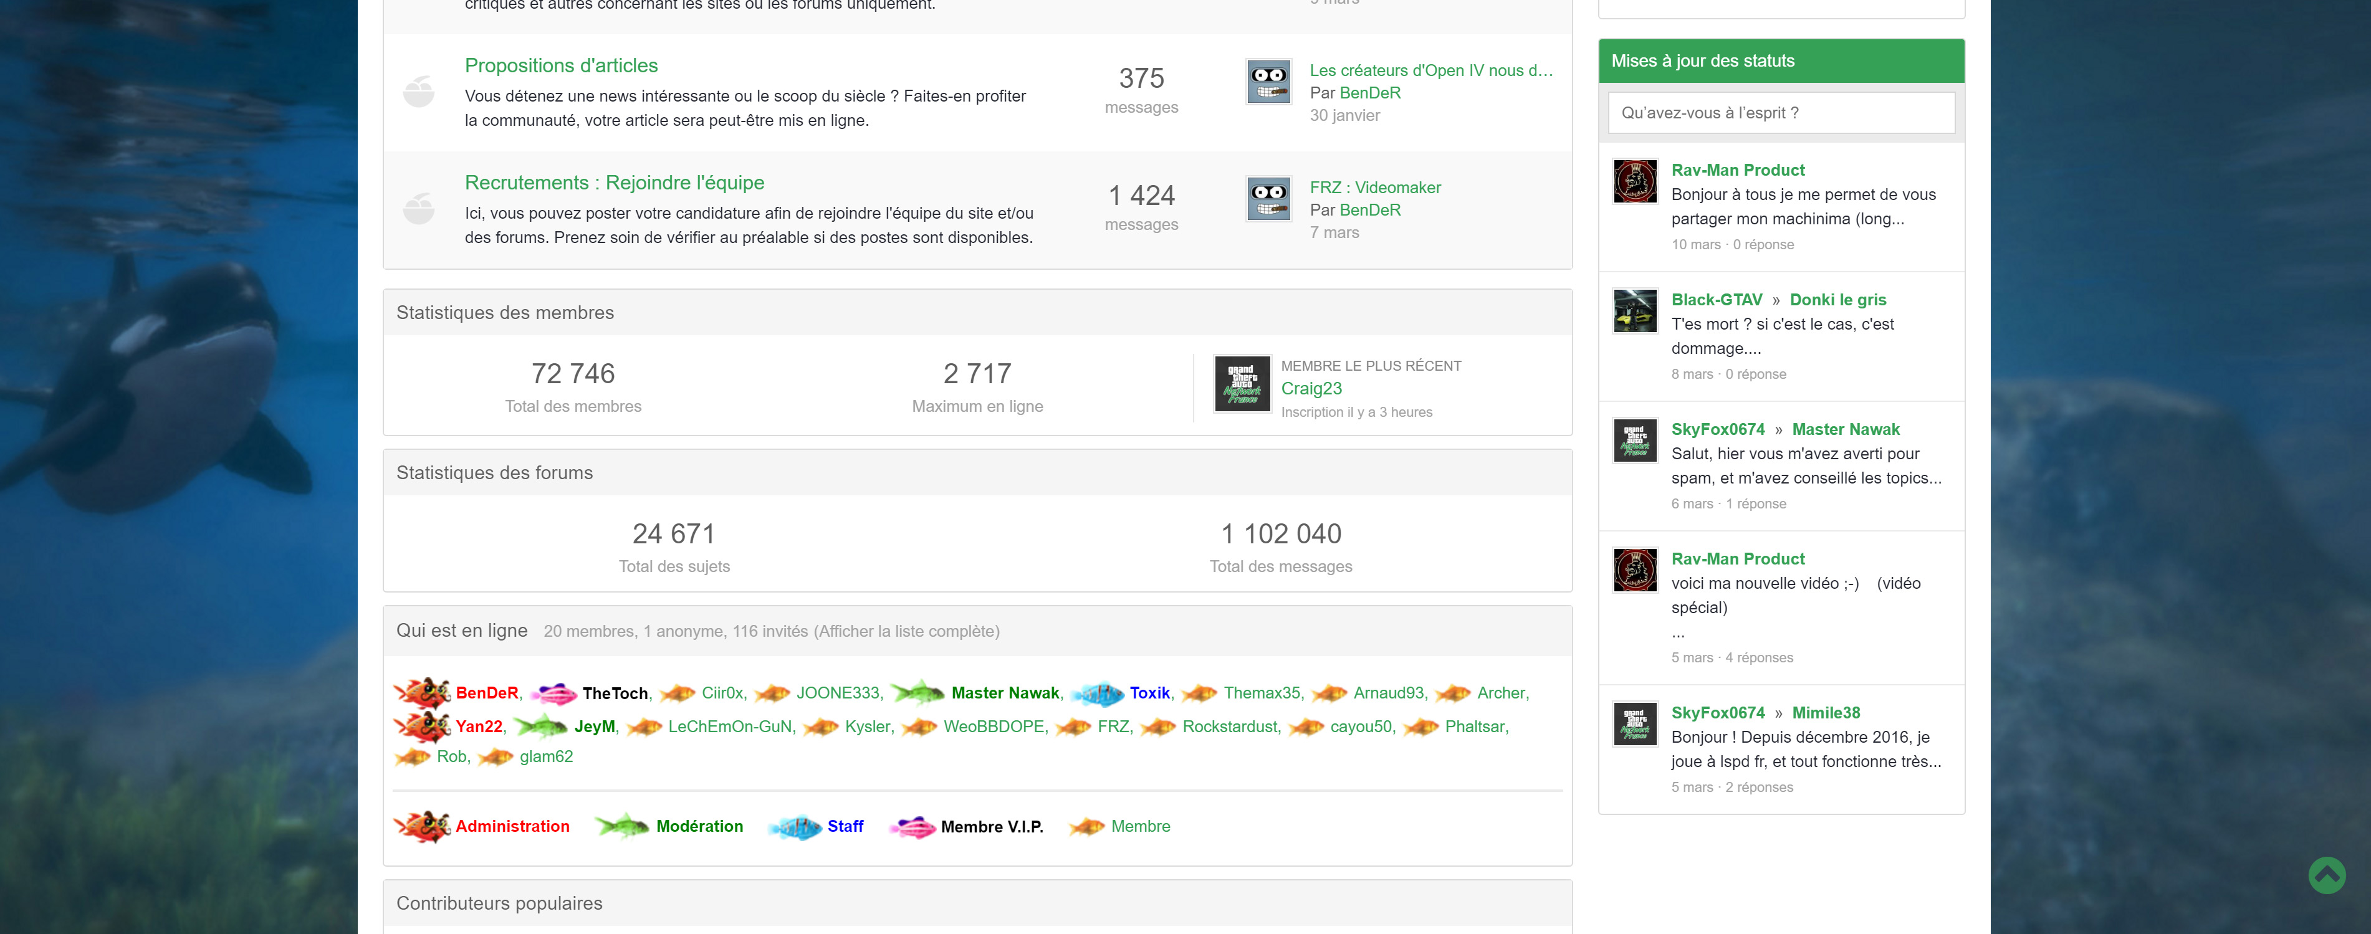
Task: Click the Propositions d'articles forum apple icon
Action: pyautogui.click(x=419, y=92)
